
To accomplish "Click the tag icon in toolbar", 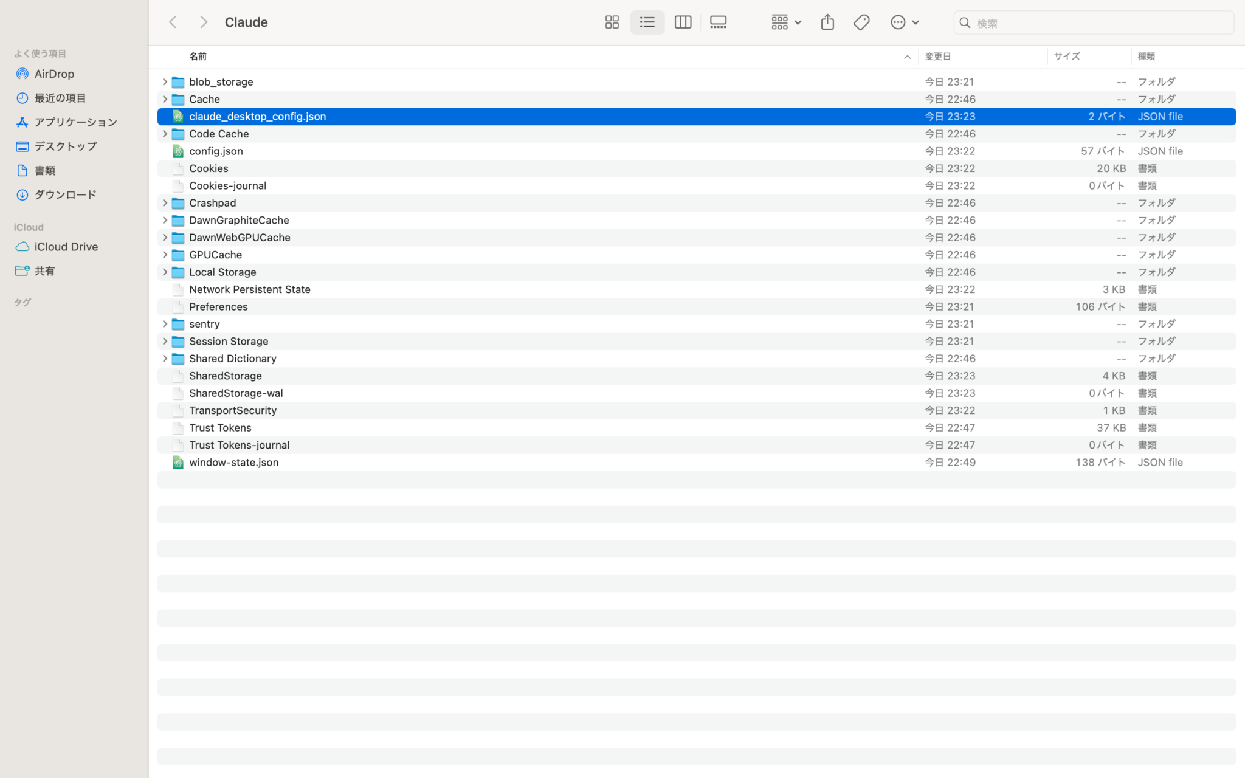I will point(861,22).
